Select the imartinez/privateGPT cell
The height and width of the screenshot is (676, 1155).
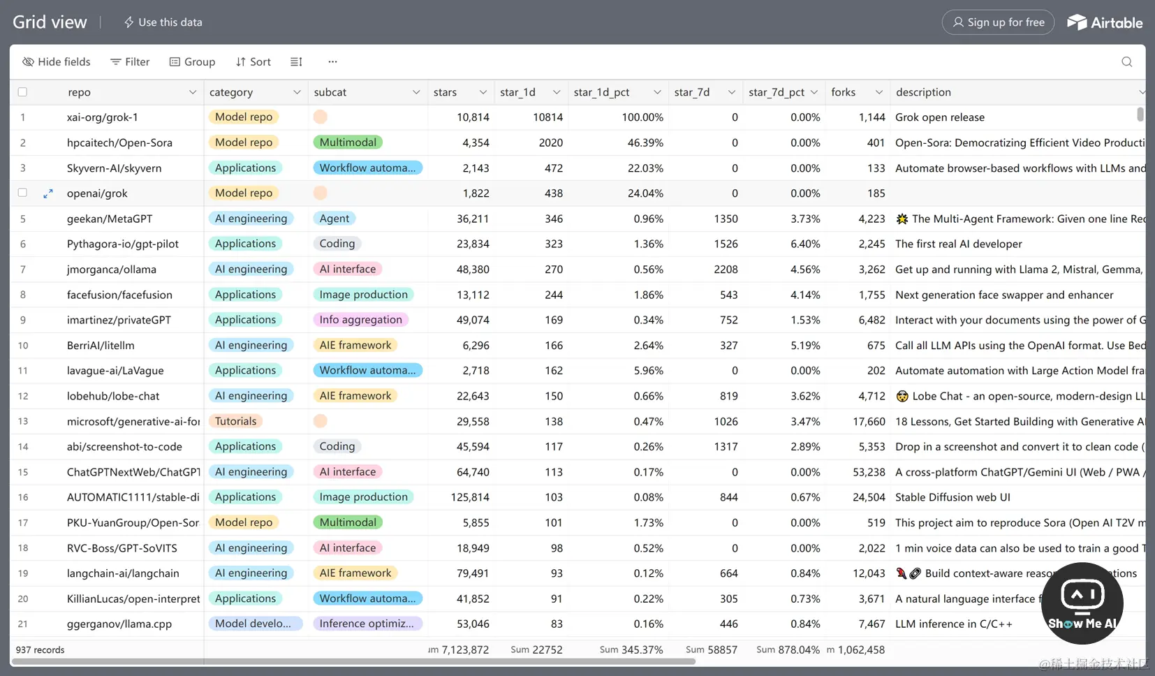pos(107,320)
